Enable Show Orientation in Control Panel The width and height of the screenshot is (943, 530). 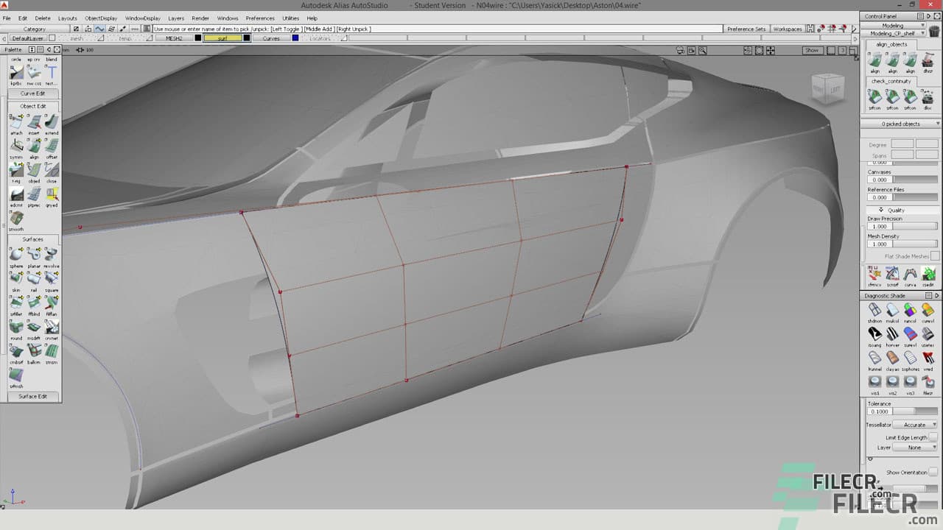933,472
